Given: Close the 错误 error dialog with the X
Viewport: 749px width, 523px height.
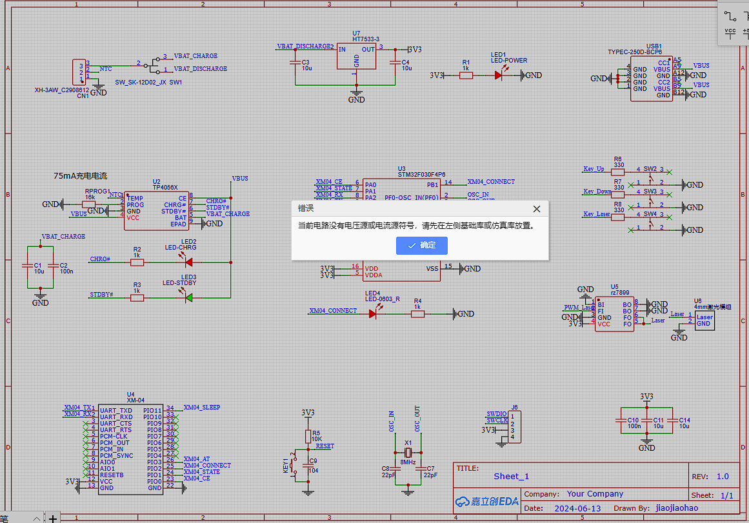Looking at the screenshot, I should pos(536,209).
